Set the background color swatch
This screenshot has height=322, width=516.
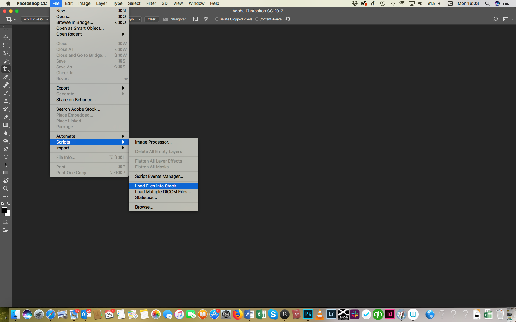9,214
